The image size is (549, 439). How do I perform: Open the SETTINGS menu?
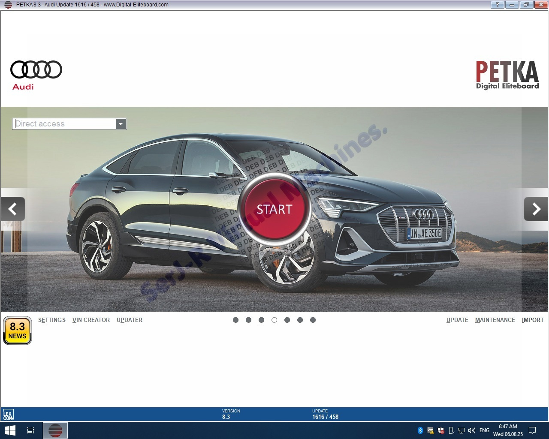pos(52,320)
